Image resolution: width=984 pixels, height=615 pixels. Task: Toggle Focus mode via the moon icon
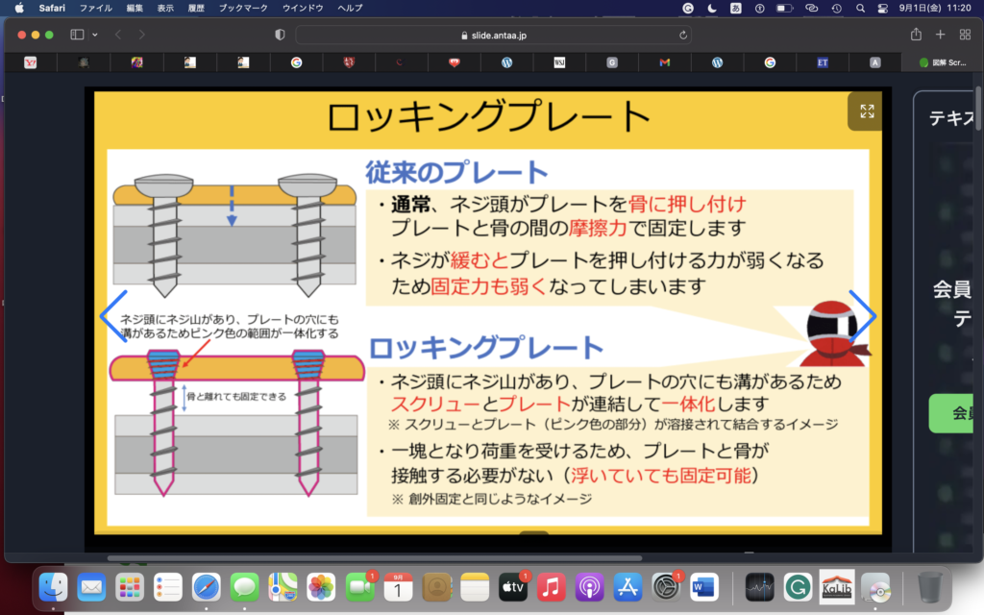(712, 8)
